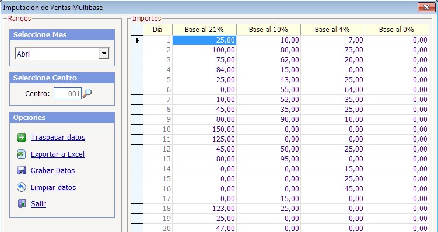Select the 25,00 Base al 4% cell of day 15
The image size is (438, 232).
pyautogui.click(x=332, y=179)
